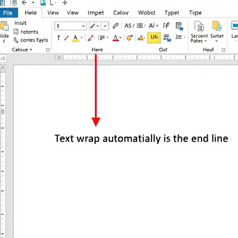
Task: Click the Sercent Pates document icon
Action: pos(199,26)
